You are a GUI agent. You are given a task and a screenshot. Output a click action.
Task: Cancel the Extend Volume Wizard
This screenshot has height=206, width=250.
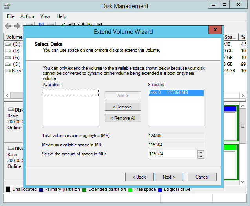click(202, 177)
